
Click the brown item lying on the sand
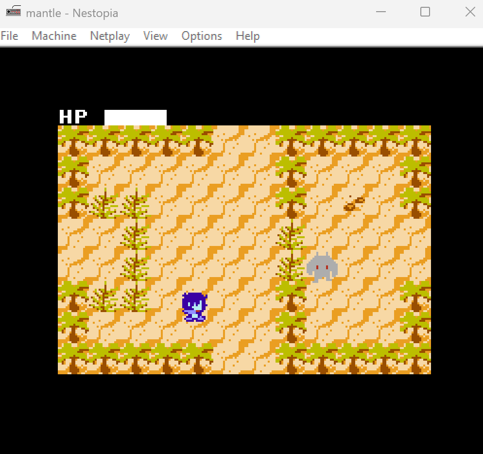pos(354,204)
